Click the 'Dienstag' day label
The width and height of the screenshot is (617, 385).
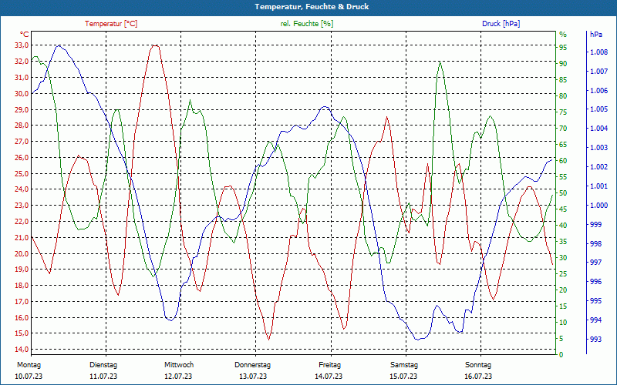coord(103,365)
